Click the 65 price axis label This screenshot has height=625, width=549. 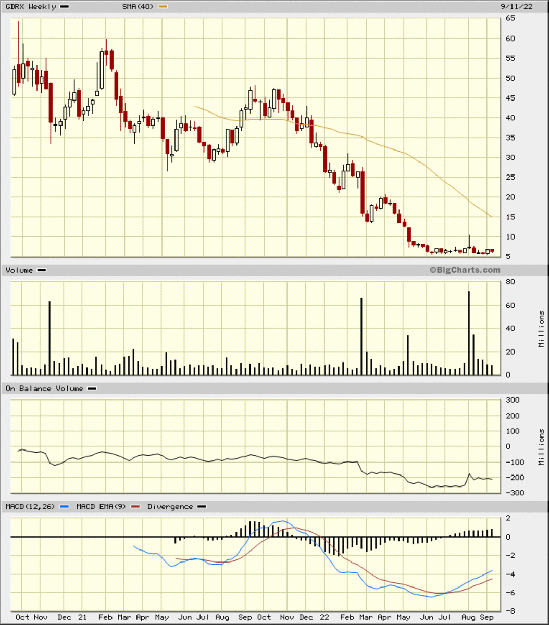510,18
